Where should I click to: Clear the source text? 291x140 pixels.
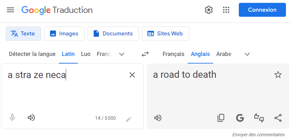pyautogui.click(x=132, y=75)
